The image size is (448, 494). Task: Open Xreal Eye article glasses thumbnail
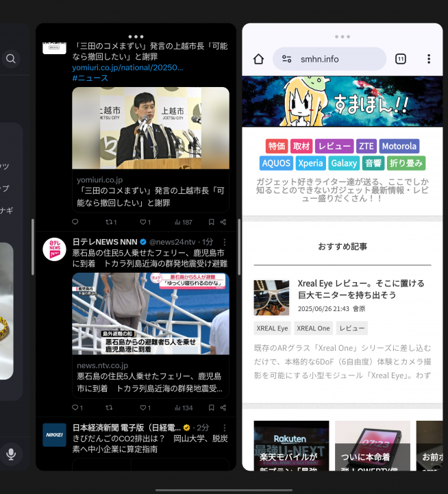click(x=271, y=298)
